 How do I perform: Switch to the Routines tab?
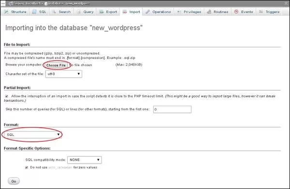coord(217,12)
